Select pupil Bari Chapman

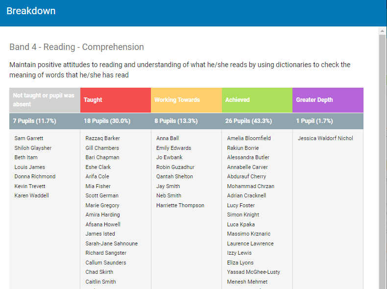(102, 157)
